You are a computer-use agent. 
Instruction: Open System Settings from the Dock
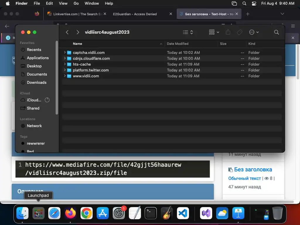(x=119, y=213)
